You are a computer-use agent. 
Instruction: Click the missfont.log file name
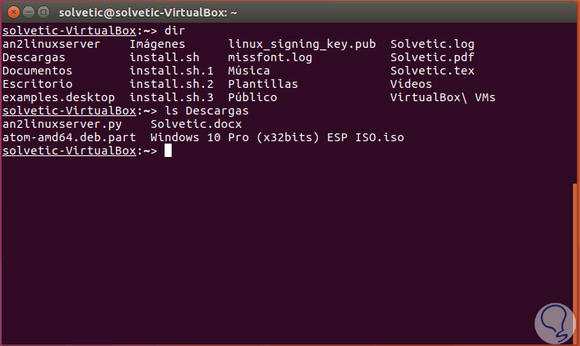click(x=270, y=57)
